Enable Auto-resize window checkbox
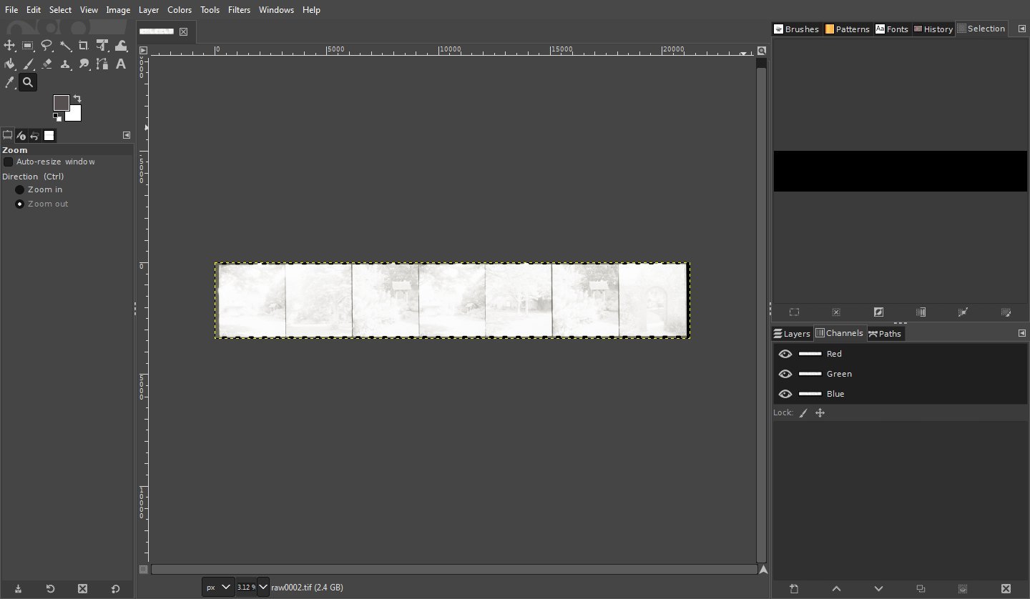1030x599 pixels. click(x=9, y=162)
